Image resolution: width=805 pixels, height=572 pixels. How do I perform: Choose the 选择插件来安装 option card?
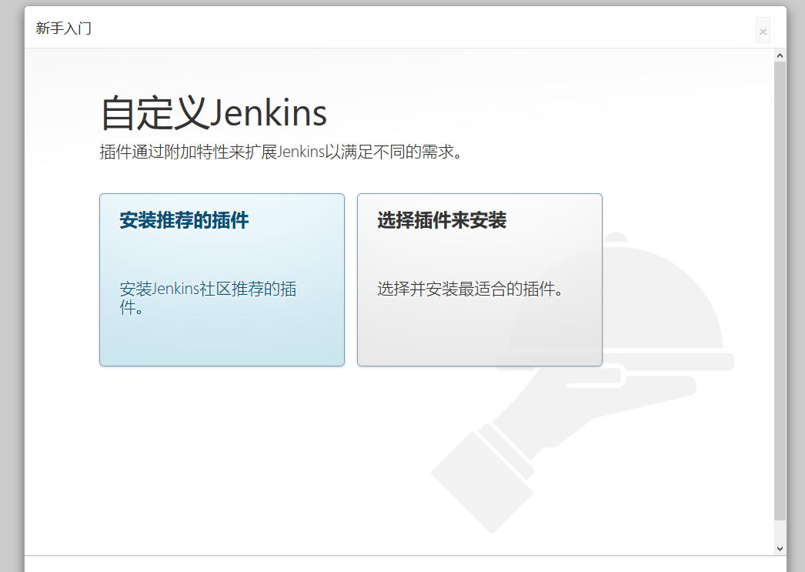[x=479, y=279]
